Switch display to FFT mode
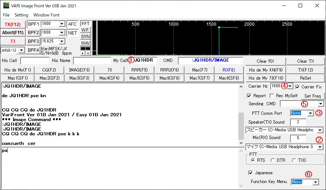The height and width of the screenshot is (190, 326). coord(85,24)
